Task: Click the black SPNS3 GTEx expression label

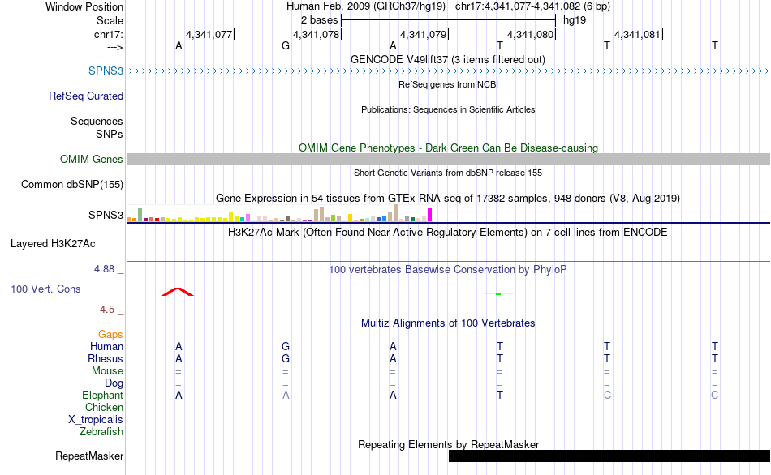Action: (x=106, y=215)
